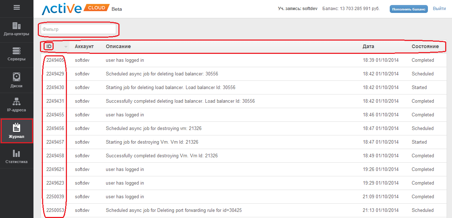452x218 pixels.
Task: Sort by the Состояние column header
Action: click(425, 46)
